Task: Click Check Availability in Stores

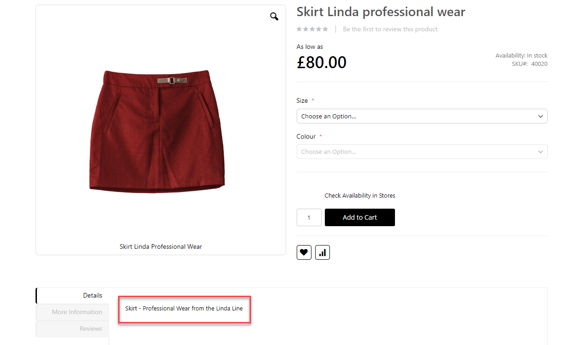Action: click(359, 195)
